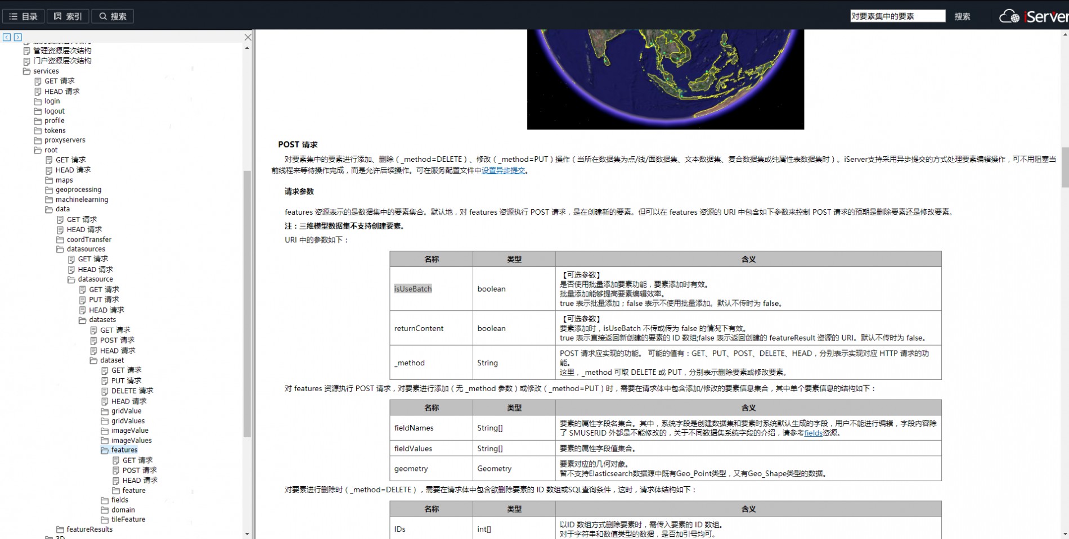Screen dimensions: 1069x539
Task: Click the POST 请求 section heading
Action: coord(298,144)
